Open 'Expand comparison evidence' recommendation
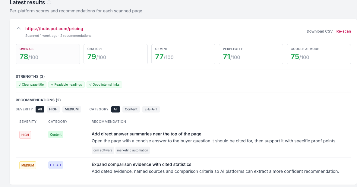 (141, 164)
